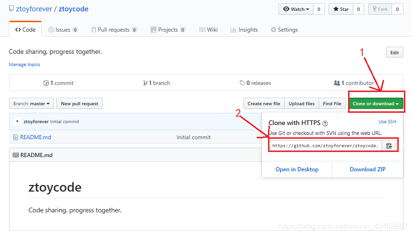412x235 pixels.
Task: Click the Find File button
Action: (x=332, y=104)
